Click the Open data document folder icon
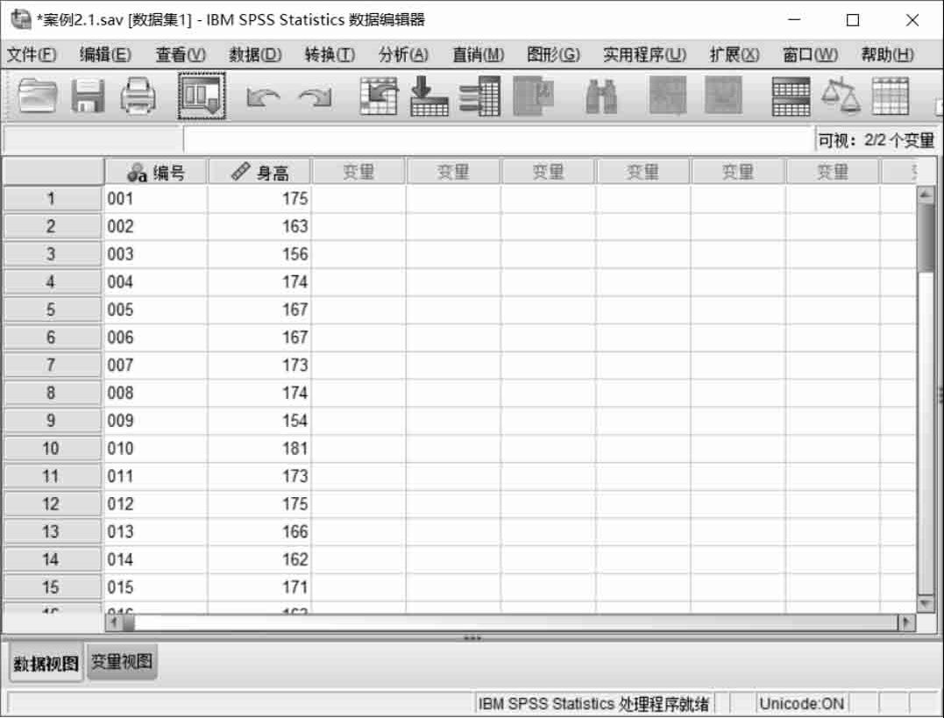The image size is (944, 718). (38, 96)
